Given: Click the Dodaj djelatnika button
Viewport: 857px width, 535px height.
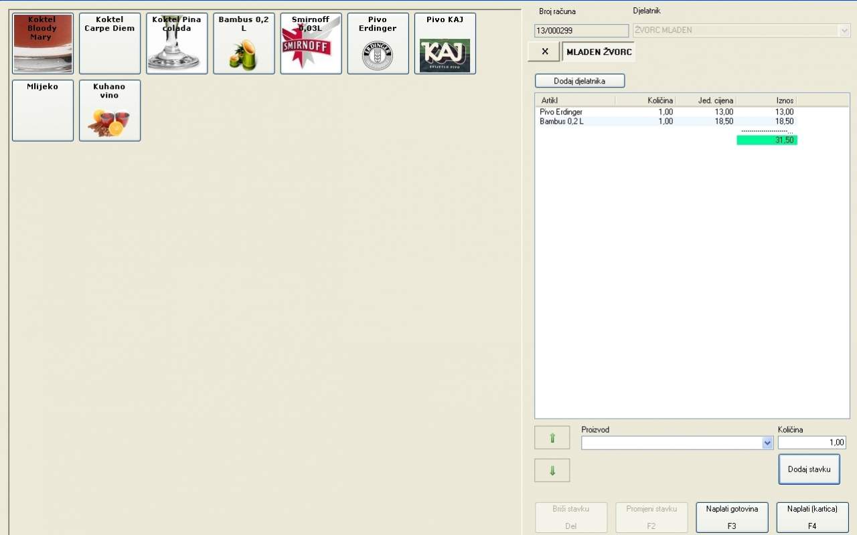Looking at the screenshot, I should [x=579, y=81].
